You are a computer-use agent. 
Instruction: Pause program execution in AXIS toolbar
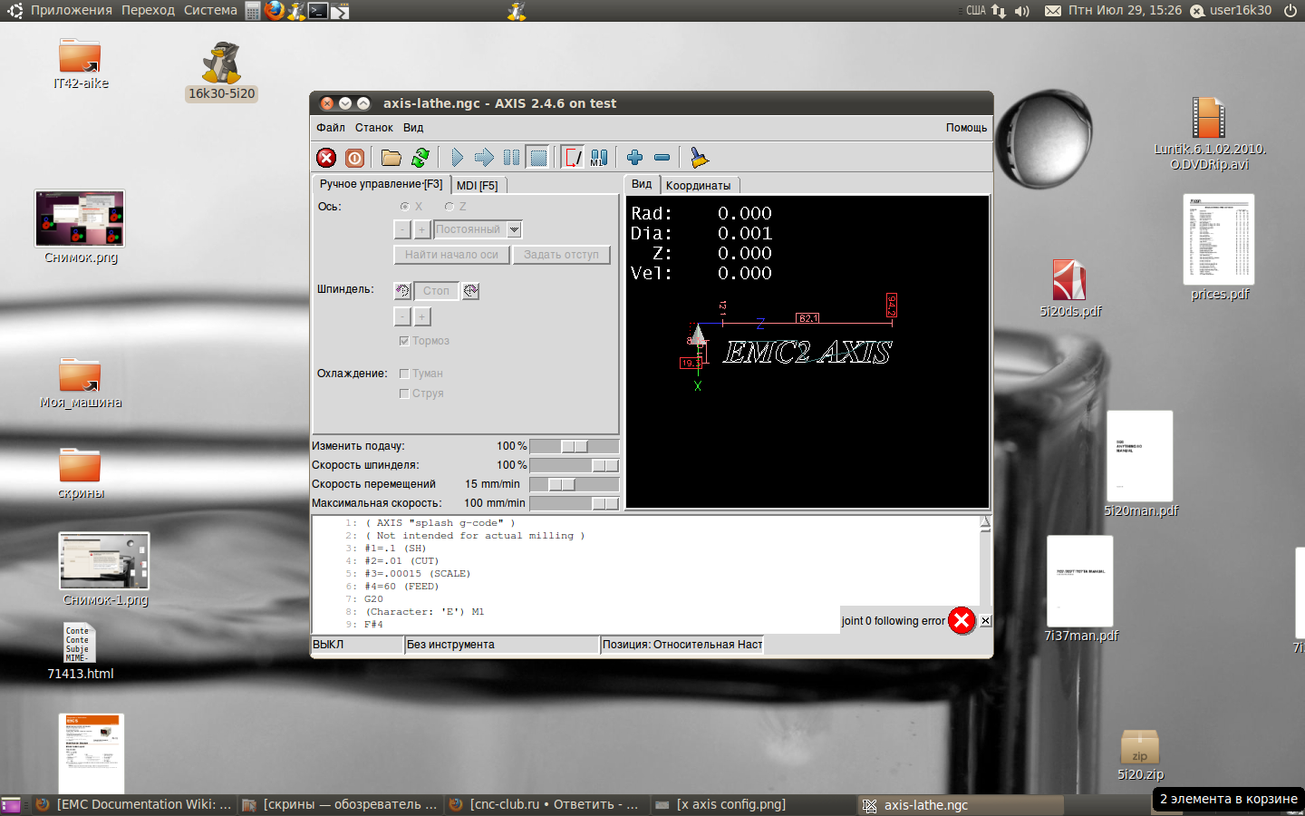[512, 158]
